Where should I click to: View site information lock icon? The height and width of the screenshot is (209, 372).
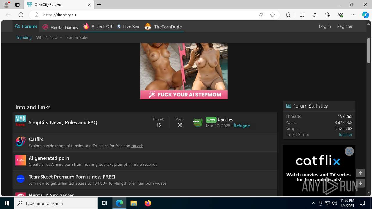coord(36,15)
